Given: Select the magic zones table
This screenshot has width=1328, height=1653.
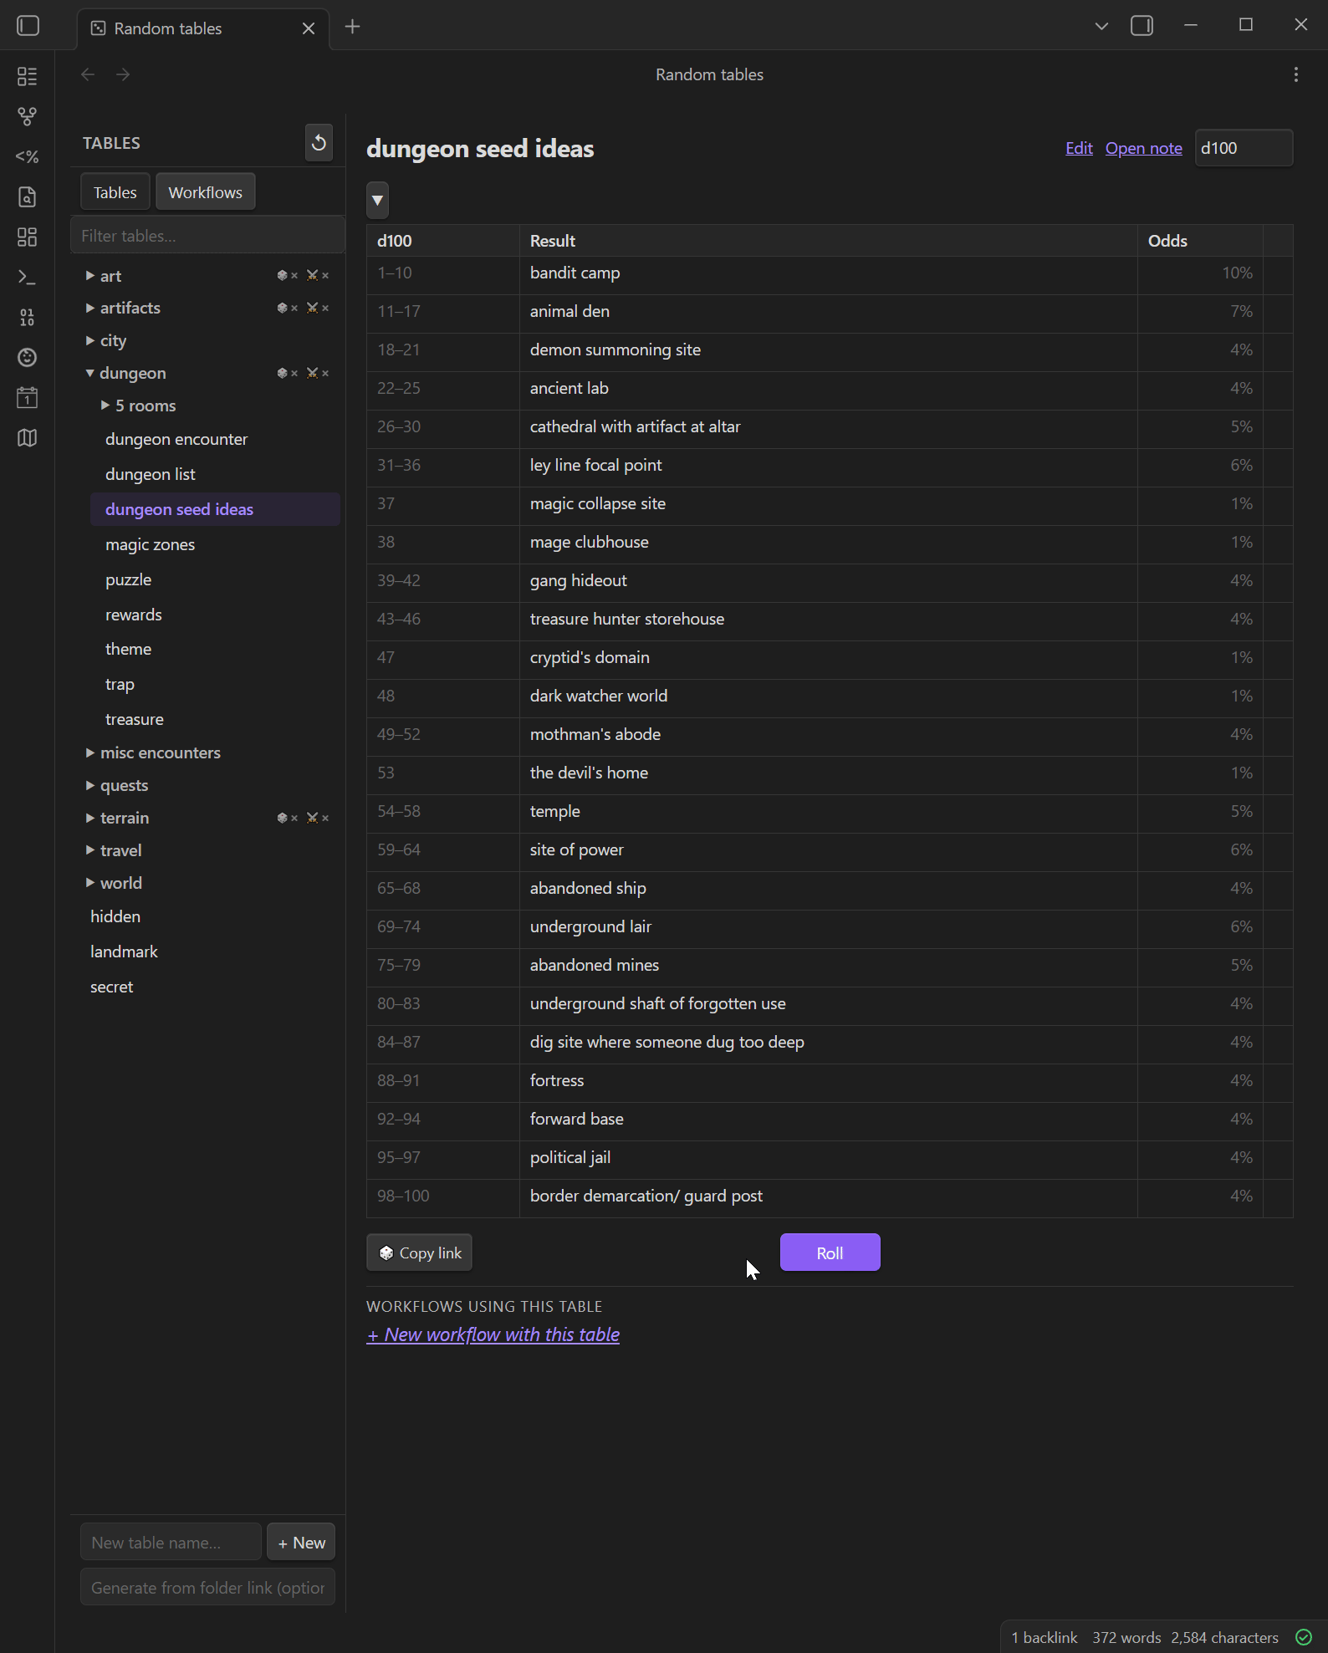Looking at the screenshot, I should click(x=215, y=544).
